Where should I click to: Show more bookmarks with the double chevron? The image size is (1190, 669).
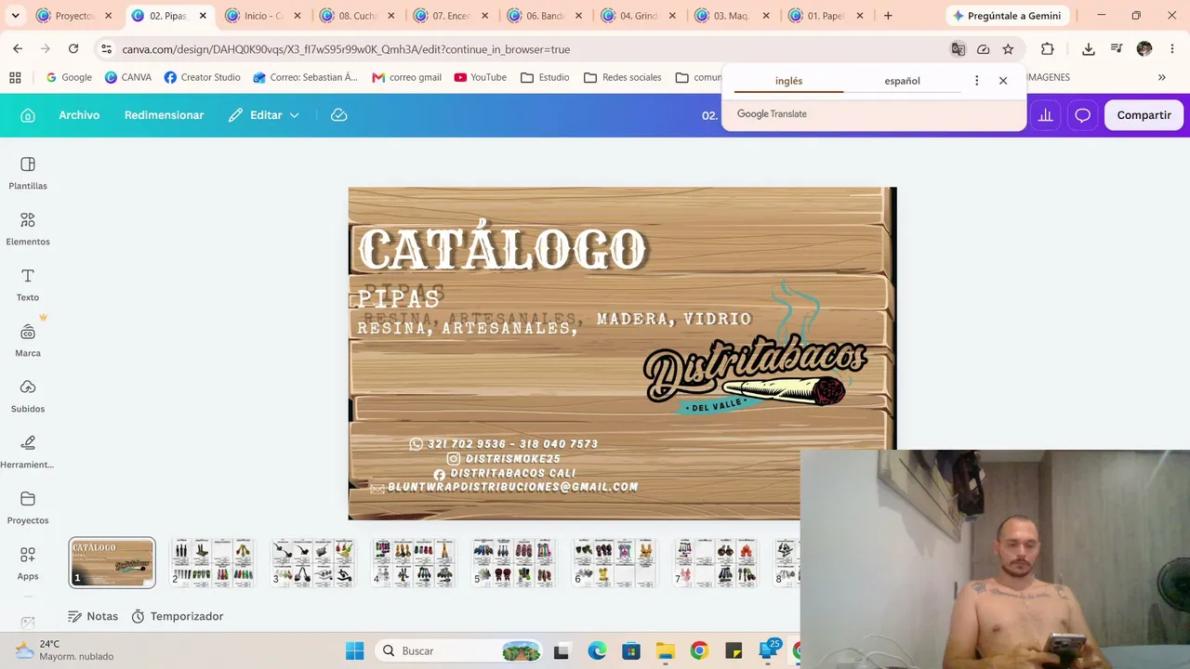point(1161,77)
